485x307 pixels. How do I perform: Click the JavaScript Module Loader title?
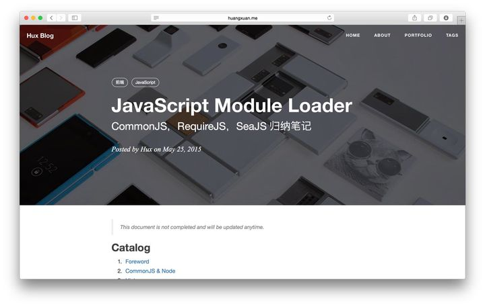coord(232,105)
